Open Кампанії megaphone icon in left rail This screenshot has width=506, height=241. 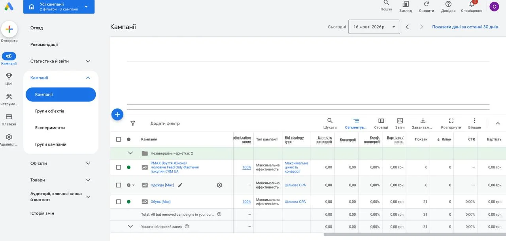9,56
